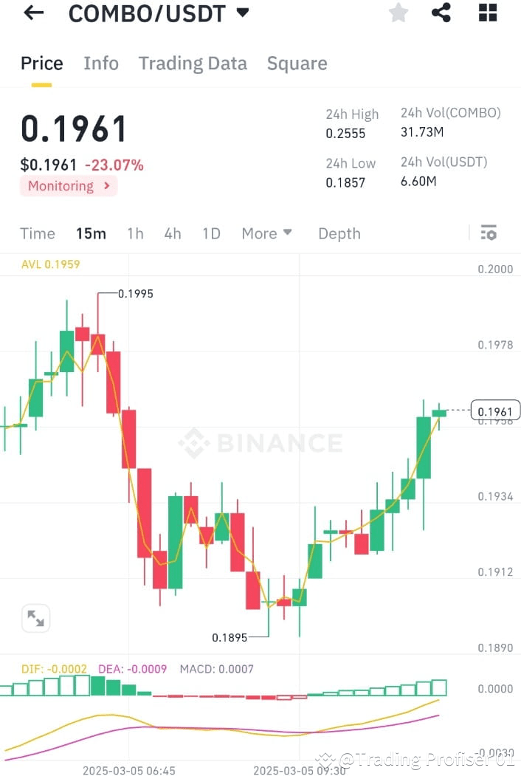Open the Square tab

point(297,63)
